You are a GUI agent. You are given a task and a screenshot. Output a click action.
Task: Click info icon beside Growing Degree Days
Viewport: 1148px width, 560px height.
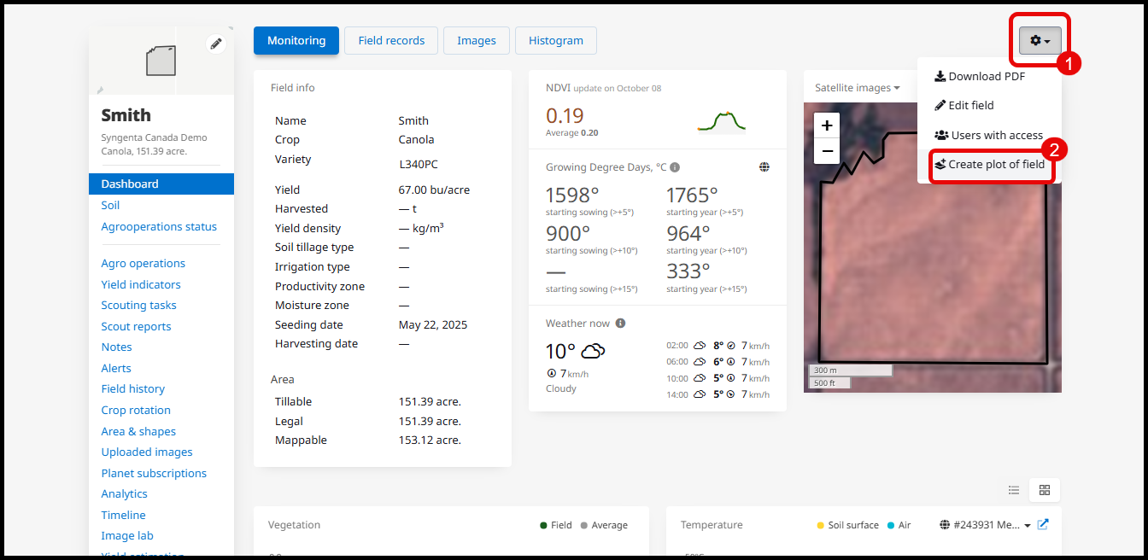click(x=675, y=167)
